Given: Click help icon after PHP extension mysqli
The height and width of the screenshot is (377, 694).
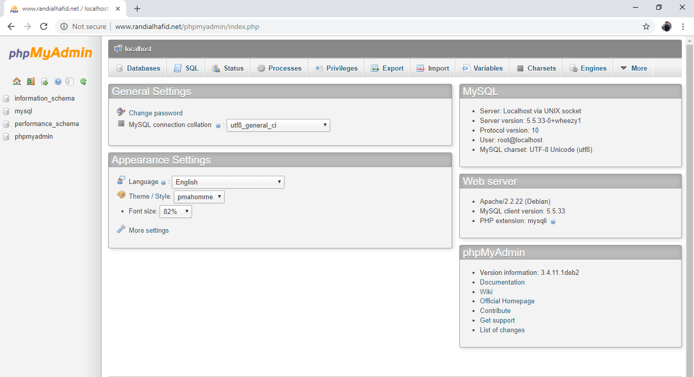Looking at the screenshot, I should [553, 222].
